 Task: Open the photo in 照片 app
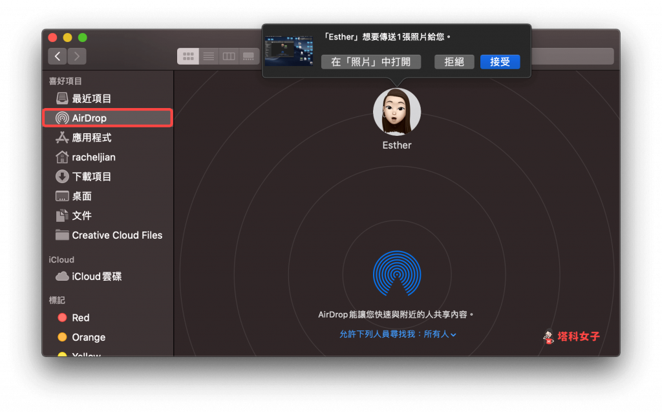tap(370, 61)
